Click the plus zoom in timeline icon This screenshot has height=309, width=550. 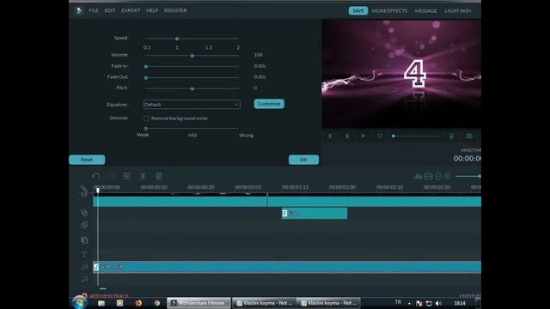point(447,176)
